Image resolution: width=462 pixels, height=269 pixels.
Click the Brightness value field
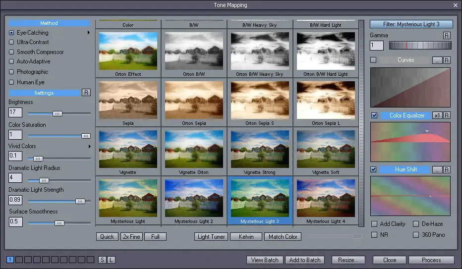point(15,112)
